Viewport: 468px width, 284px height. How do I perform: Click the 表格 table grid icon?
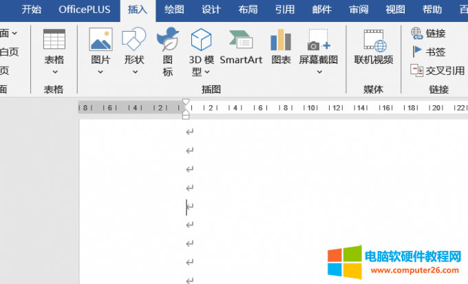click(54, 40)
